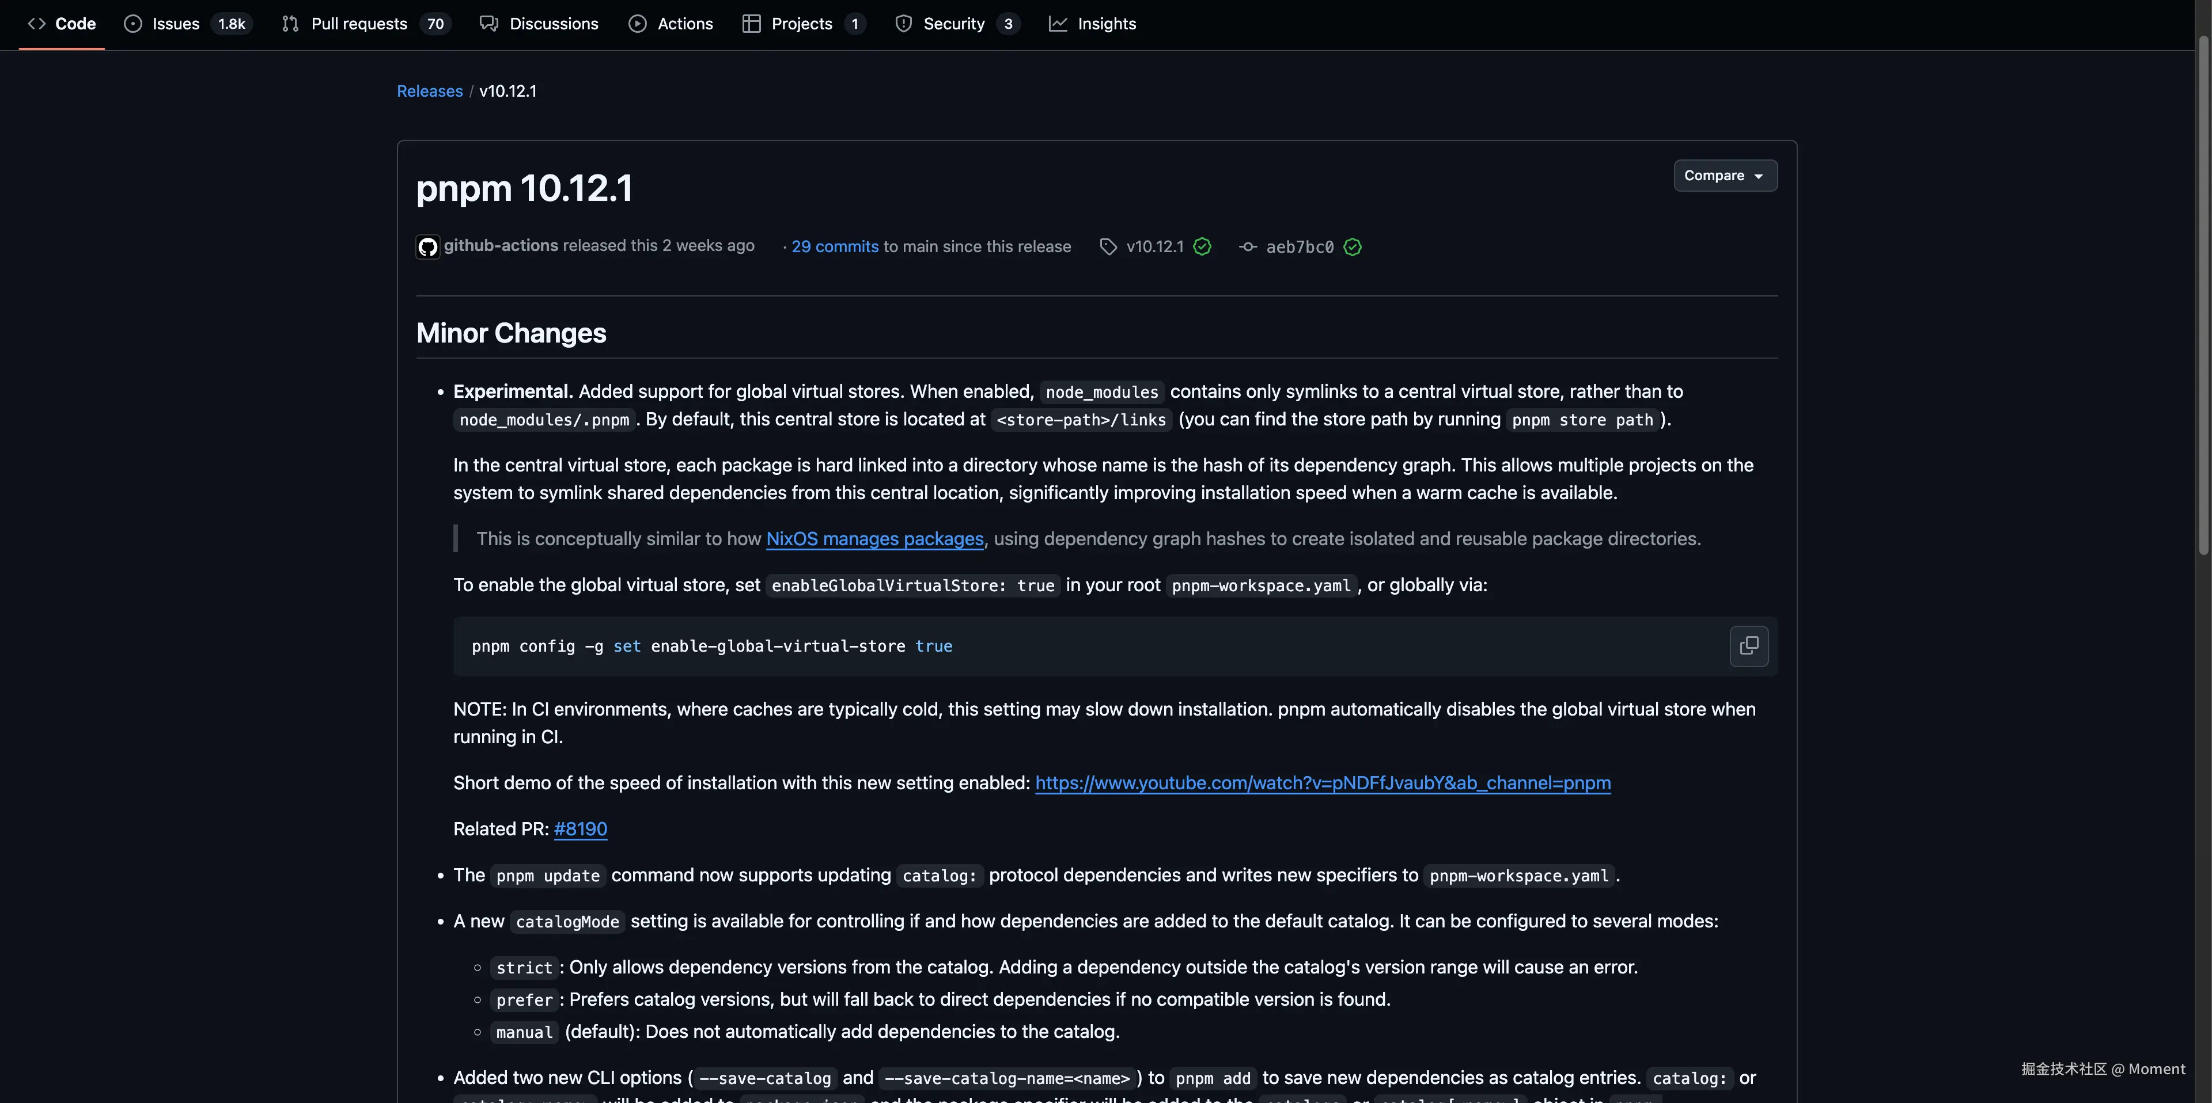
Task: Select the Projects tab
Action: pyautogui.click(x=801, y=24)
